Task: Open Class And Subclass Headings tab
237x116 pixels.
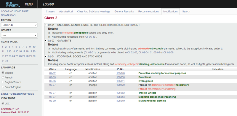Action: [94, 12]
